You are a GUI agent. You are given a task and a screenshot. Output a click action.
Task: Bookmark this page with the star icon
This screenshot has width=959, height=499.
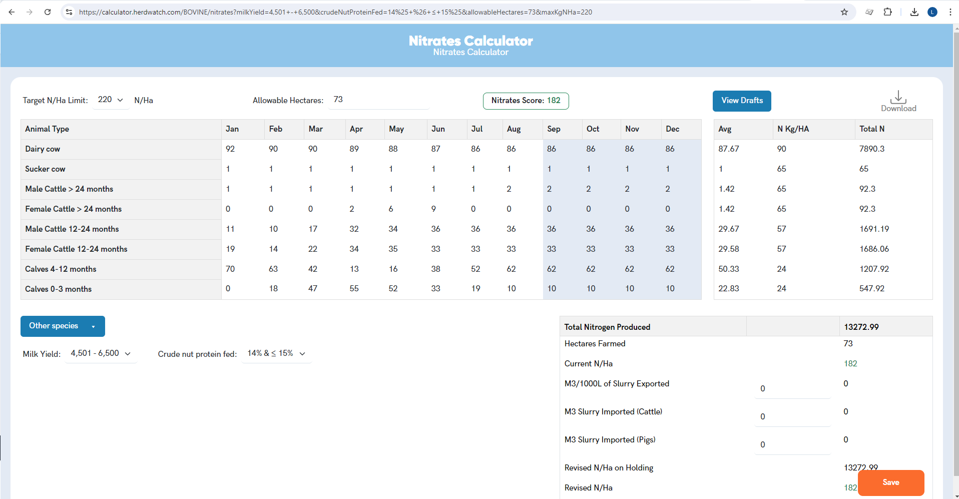(844, 12)
